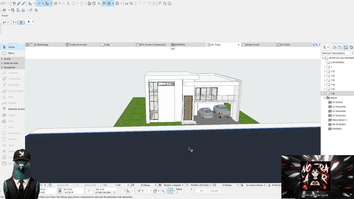Select the Cota de Nivel tool
The image size is (354, 199).
(x=12, y=79)
